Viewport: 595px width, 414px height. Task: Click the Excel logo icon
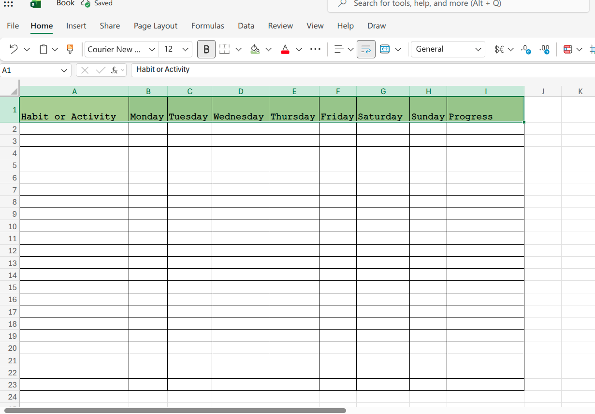(x=35, y=4)
